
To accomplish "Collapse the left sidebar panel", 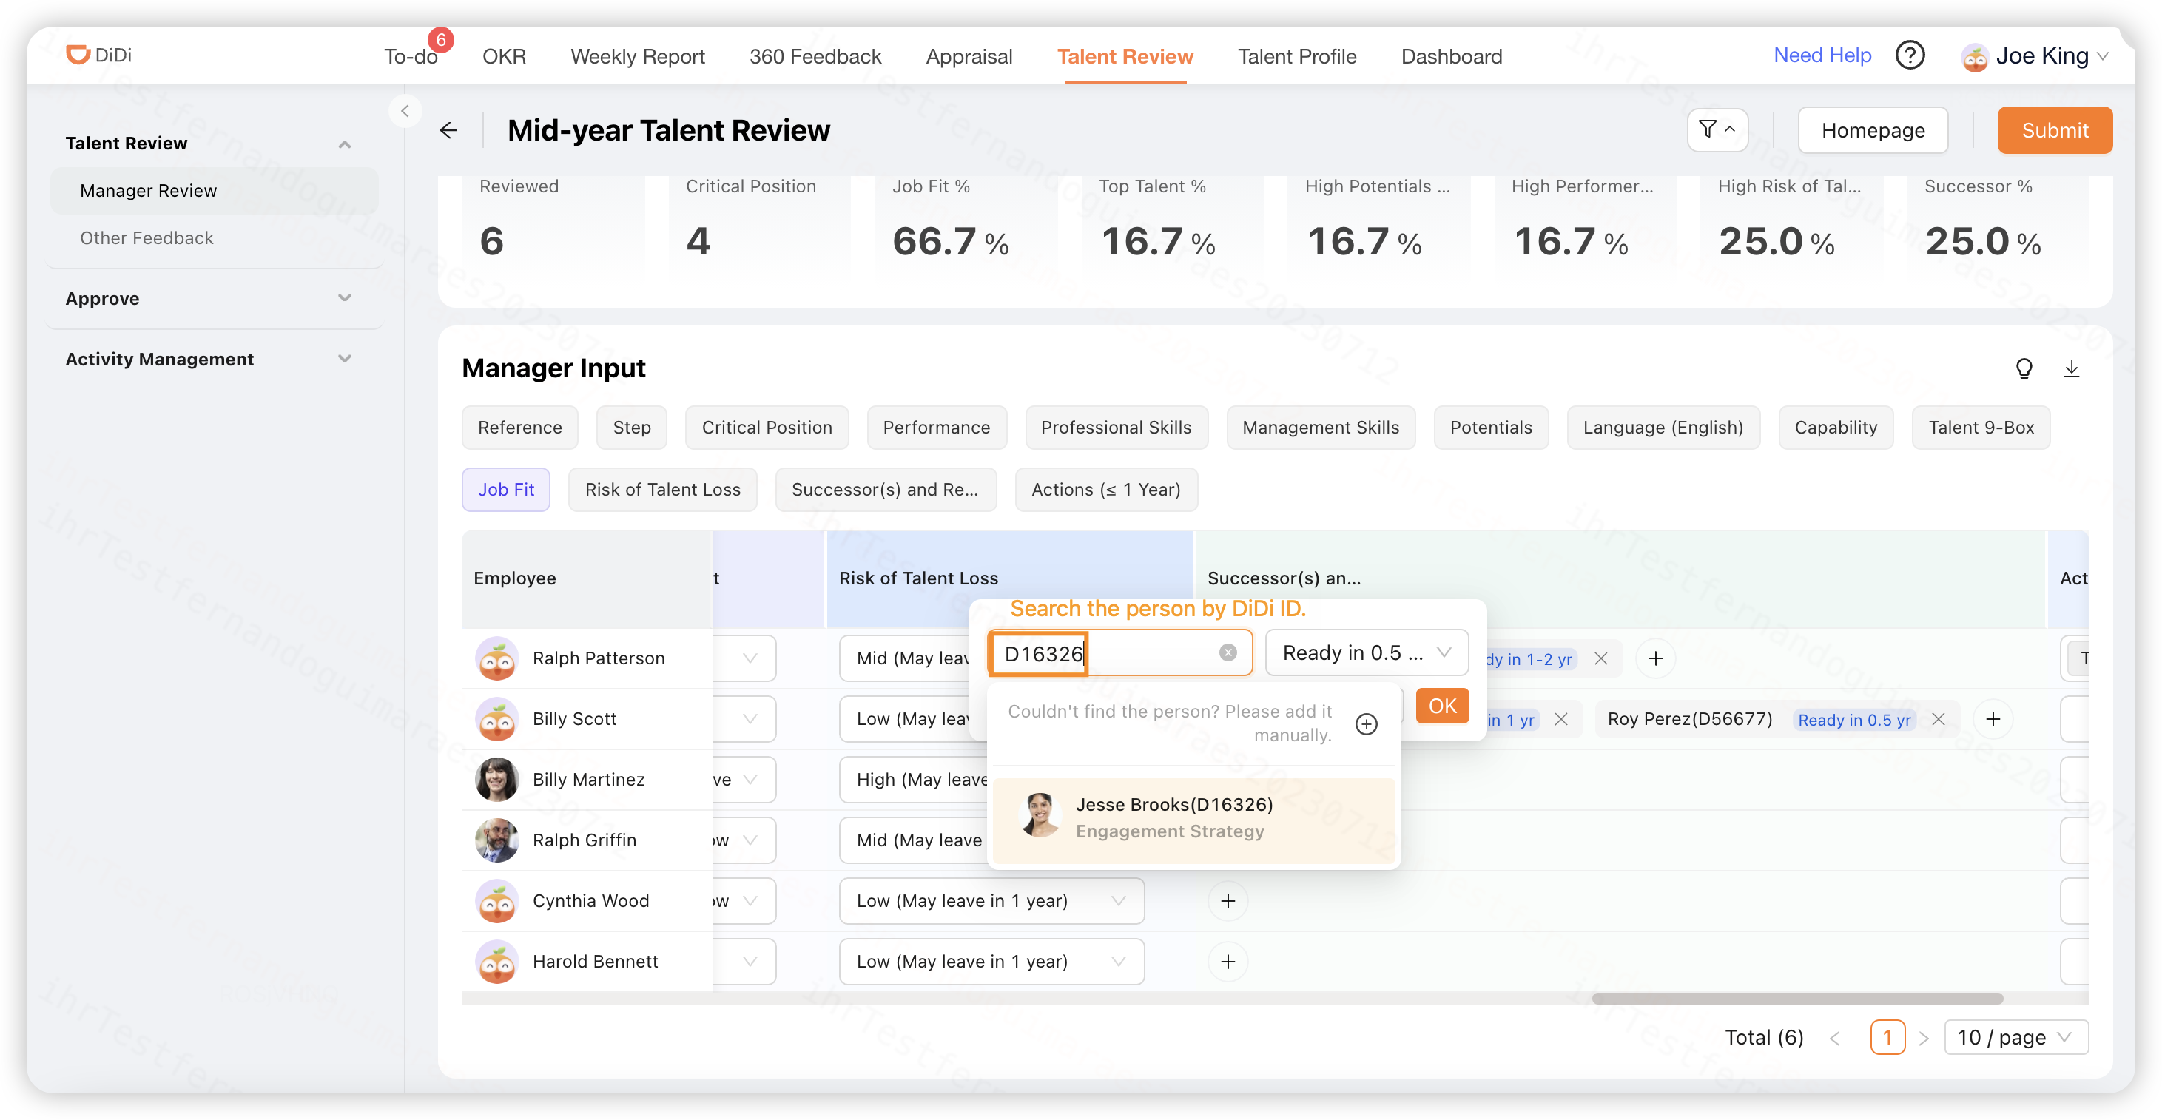I will click(x=405, y=111).
